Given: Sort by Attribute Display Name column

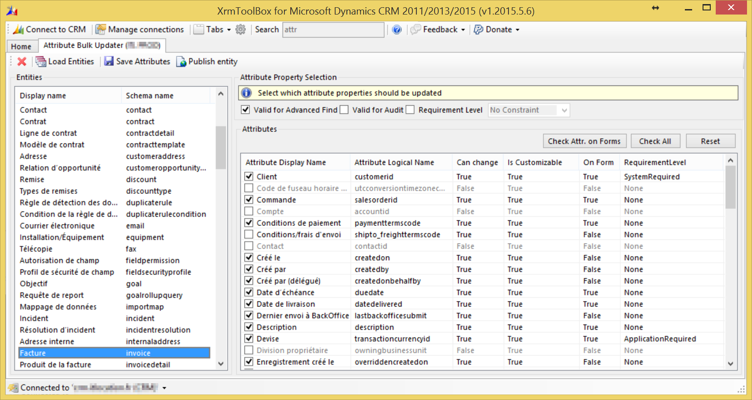Looking at the screenshot, I should [x=295, y=163].
